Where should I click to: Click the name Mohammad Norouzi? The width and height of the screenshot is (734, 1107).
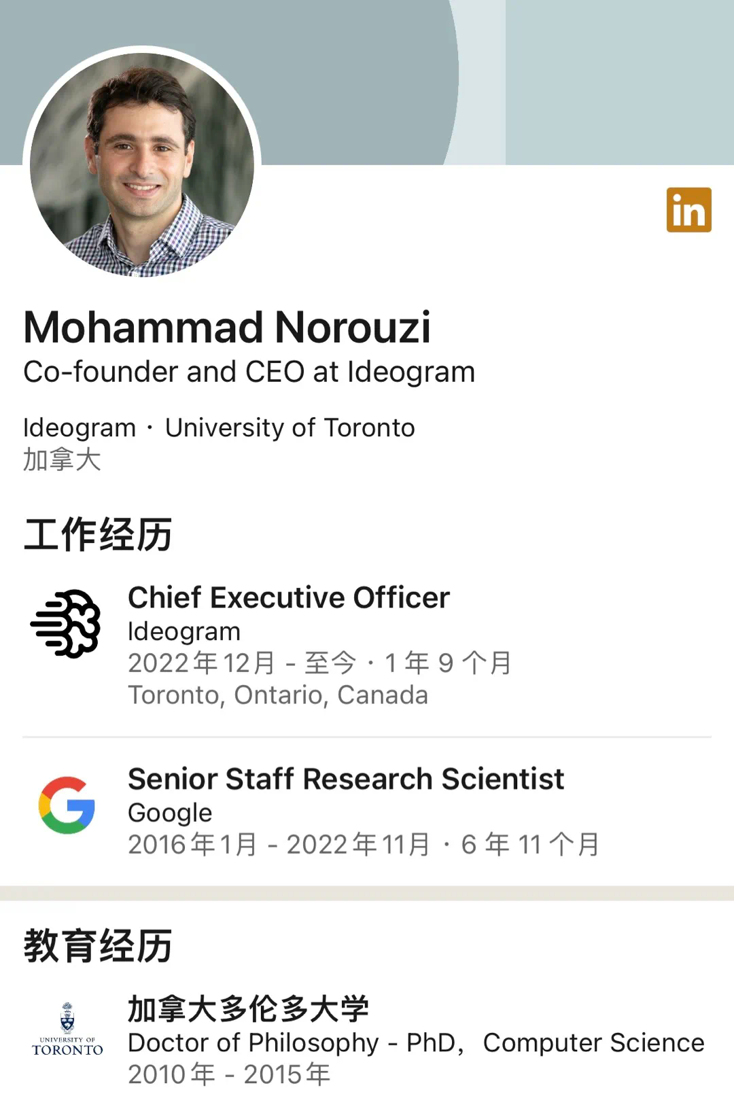click(227, 328)
